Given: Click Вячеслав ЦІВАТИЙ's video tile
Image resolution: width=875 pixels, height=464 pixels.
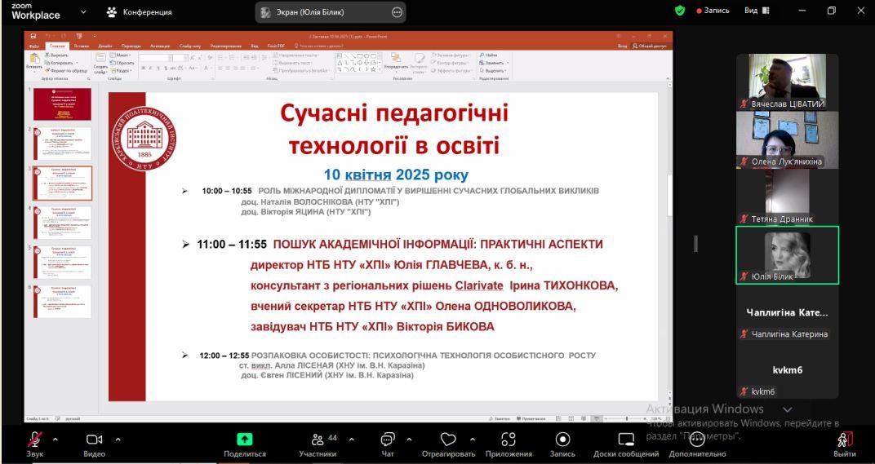Looking at the screenshot, I should 787,82.
